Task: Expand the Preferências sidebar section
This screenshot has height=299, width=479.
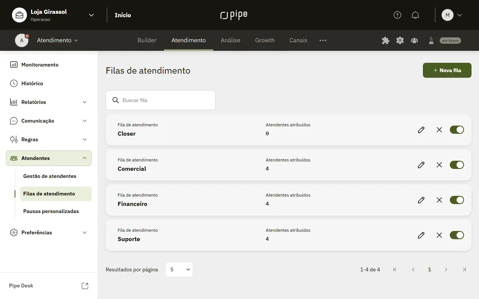Action: coord(49,232)
